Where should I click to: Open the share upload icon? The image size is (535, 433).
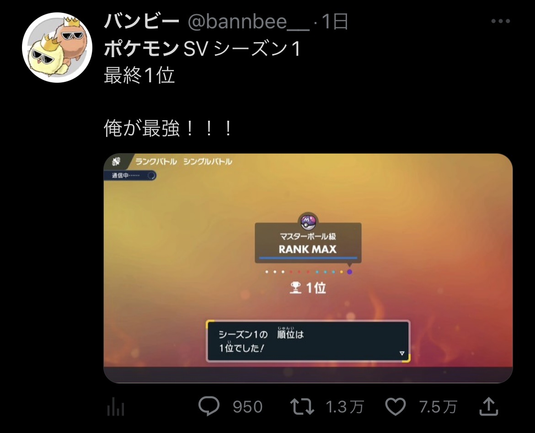489,406
